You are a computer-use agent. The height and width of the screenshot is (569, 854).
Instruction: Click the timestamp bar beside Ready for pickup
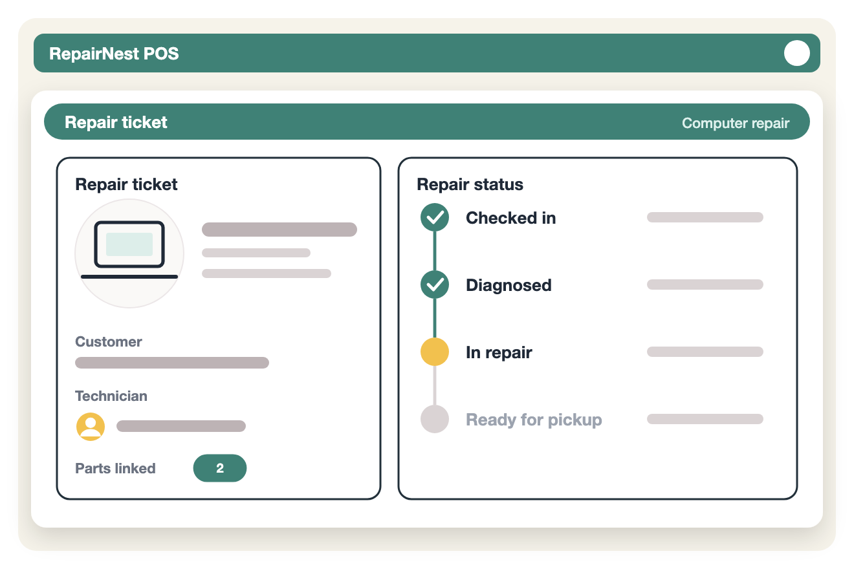[x=705, y=419]
